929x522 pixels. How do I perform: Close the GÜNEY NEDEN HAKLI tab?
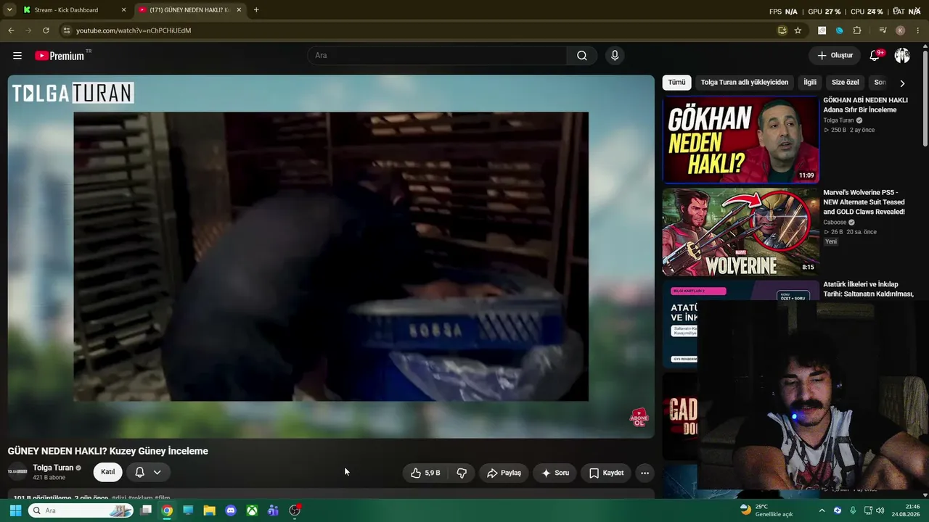[239, 10]
